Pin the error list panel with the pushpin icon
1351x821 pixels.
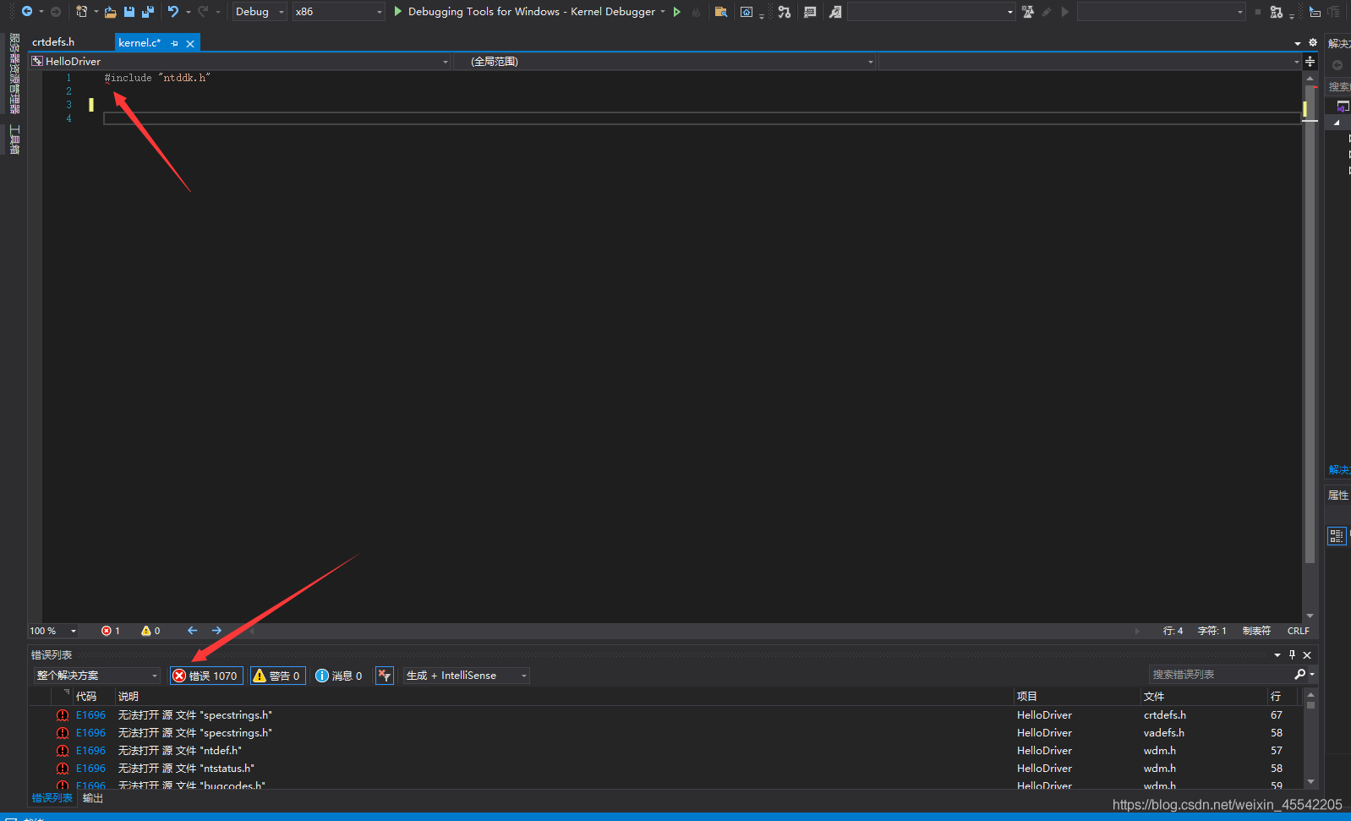[1292, 654]
